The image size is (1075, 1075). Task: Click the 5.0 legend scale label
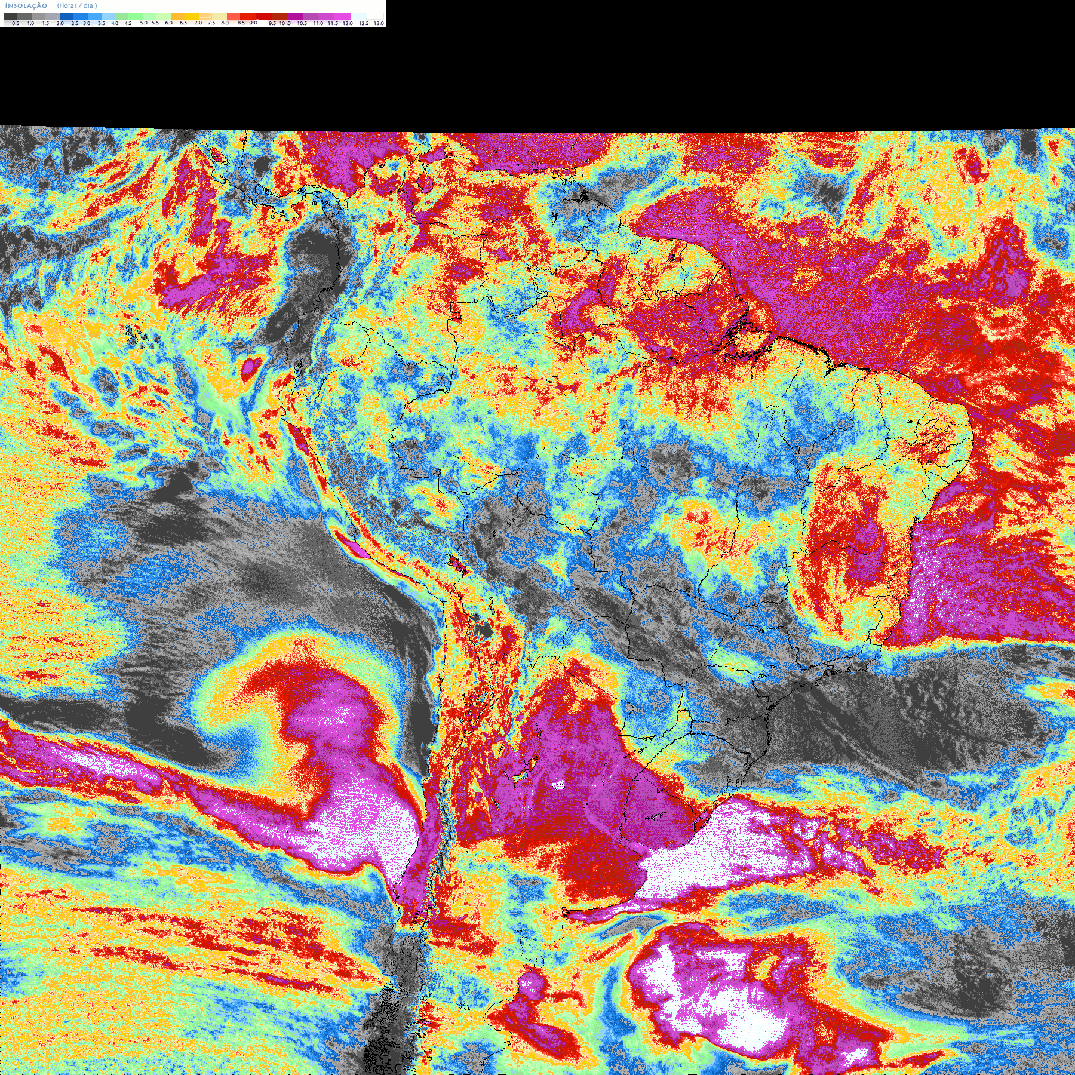point(143,23)
